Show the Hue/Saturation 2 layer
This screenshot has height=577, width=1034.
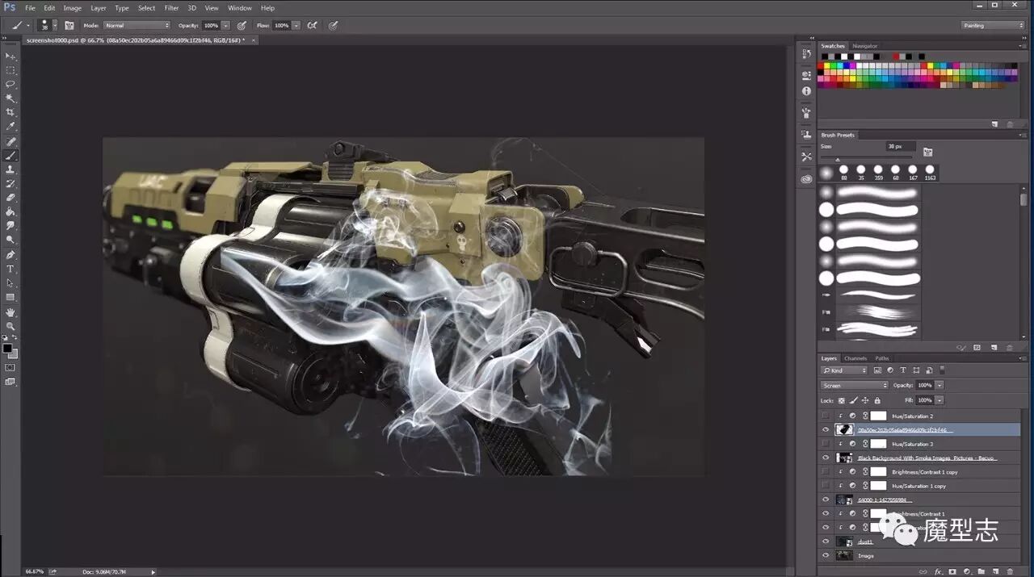point(826,416)
